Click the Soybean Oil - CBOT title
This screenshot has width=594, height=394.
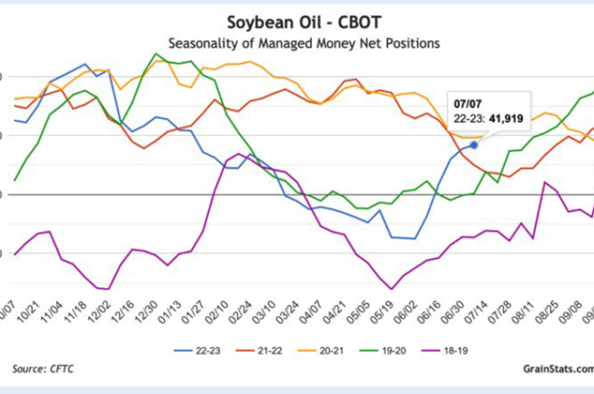(x=296, y=22)
